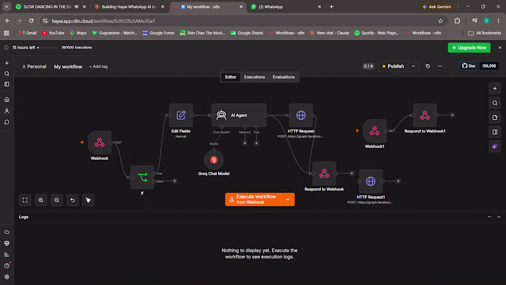Add a Tool sub-node to AI Agent

click(256, 143)
